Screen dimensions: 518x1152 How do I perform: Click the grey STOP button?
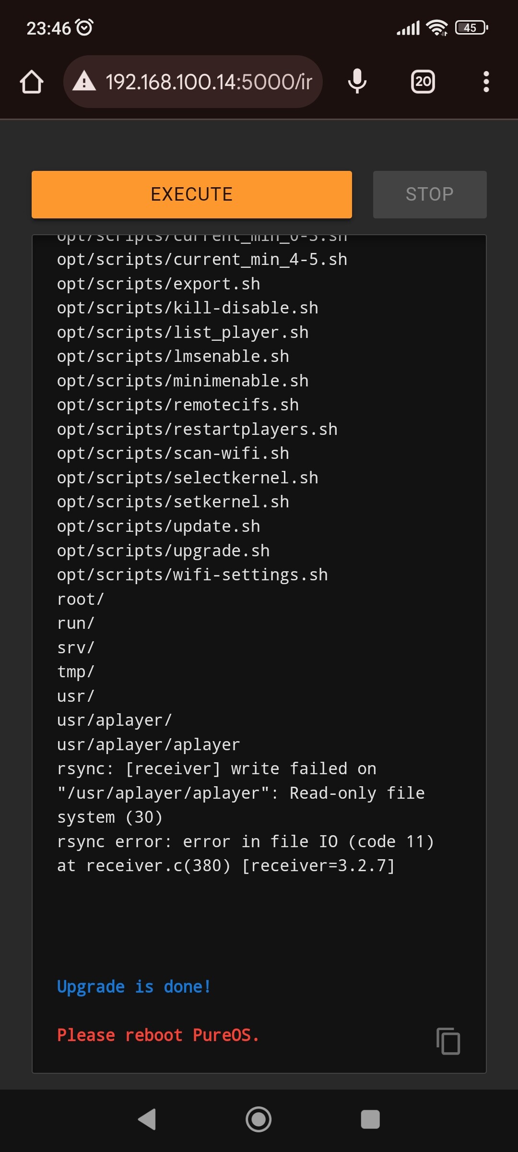(x=430, y=194)
